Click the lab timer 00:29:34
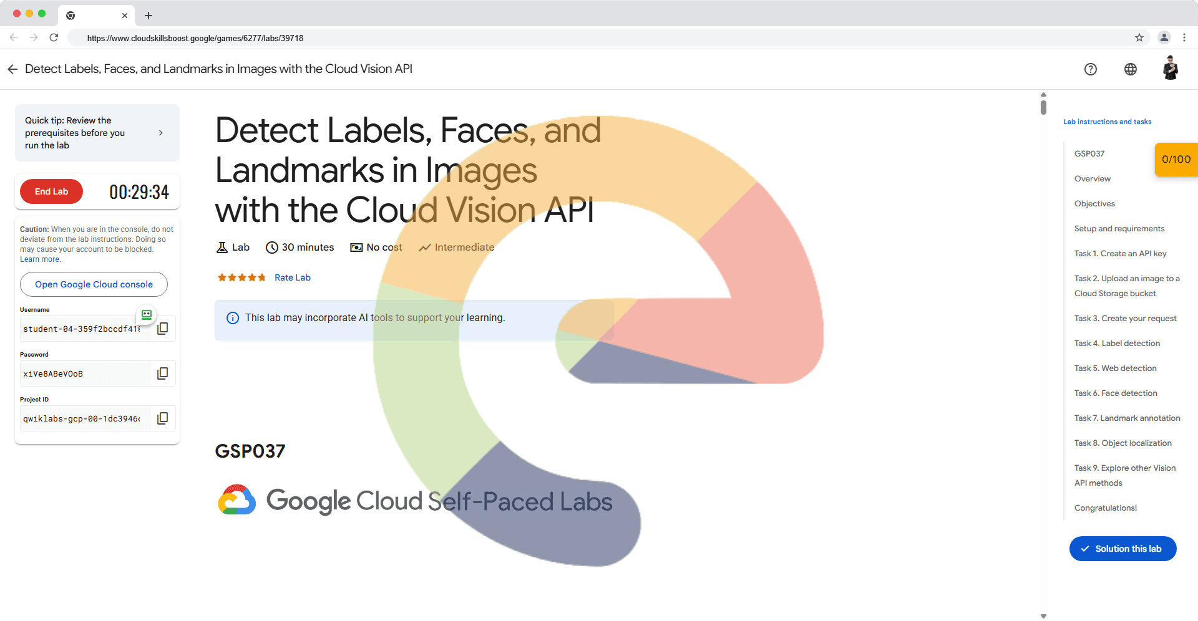Screen dimensions: 1198x621 click(139, 191)
